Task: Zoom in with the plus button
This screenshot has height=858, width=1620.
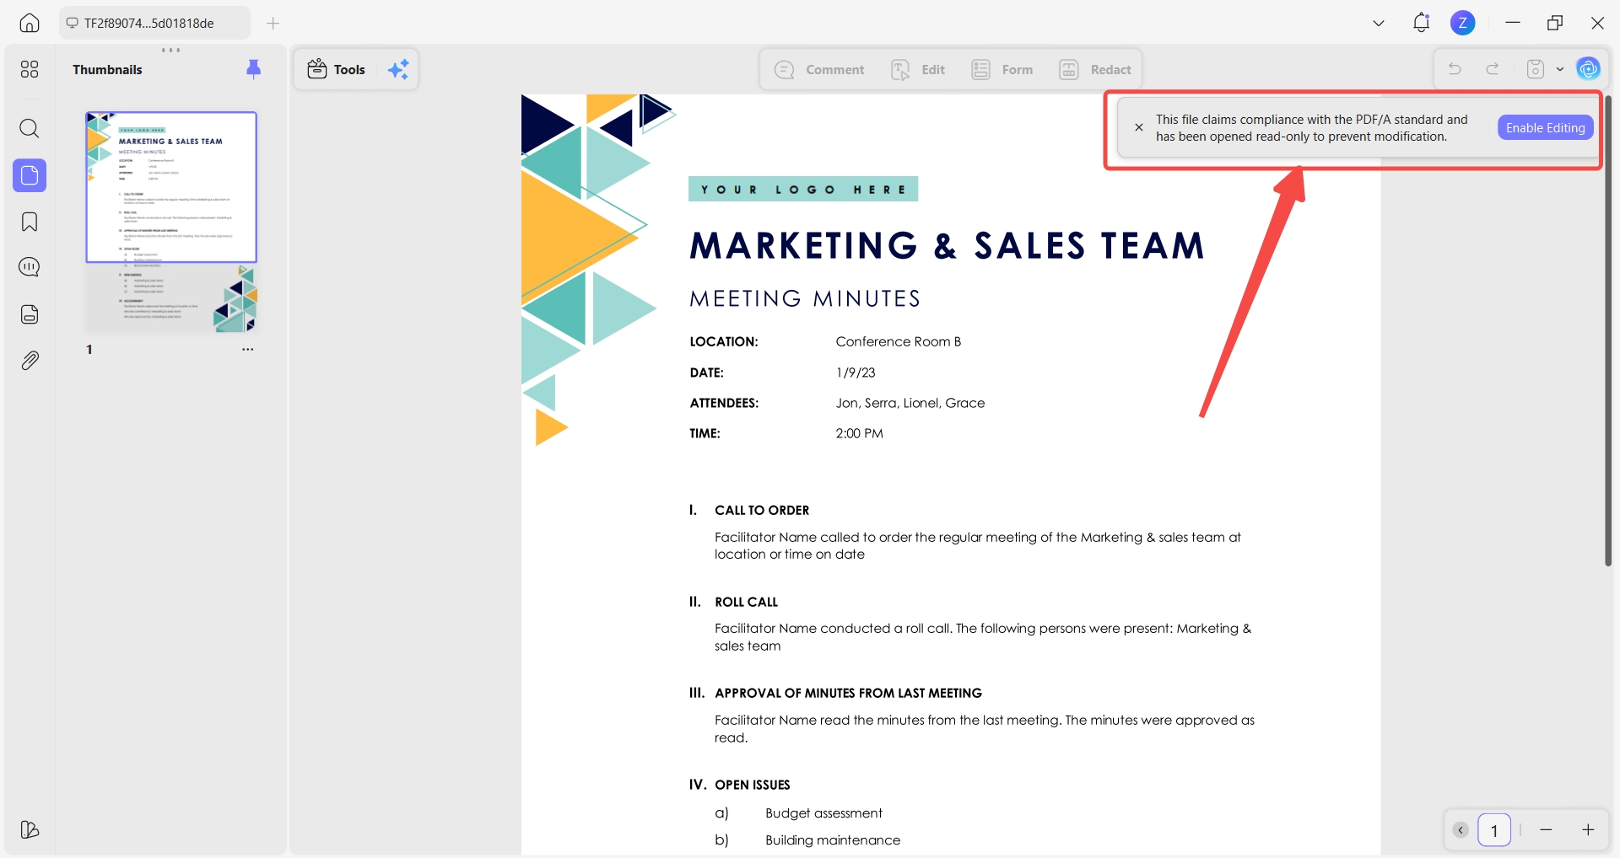Action: click(x=1587, y=830)
